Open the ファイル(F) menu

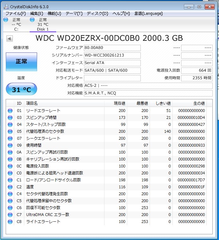click(16, 14)
